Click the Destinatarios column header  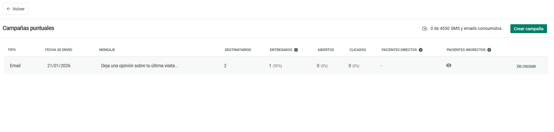coord(238,50)
